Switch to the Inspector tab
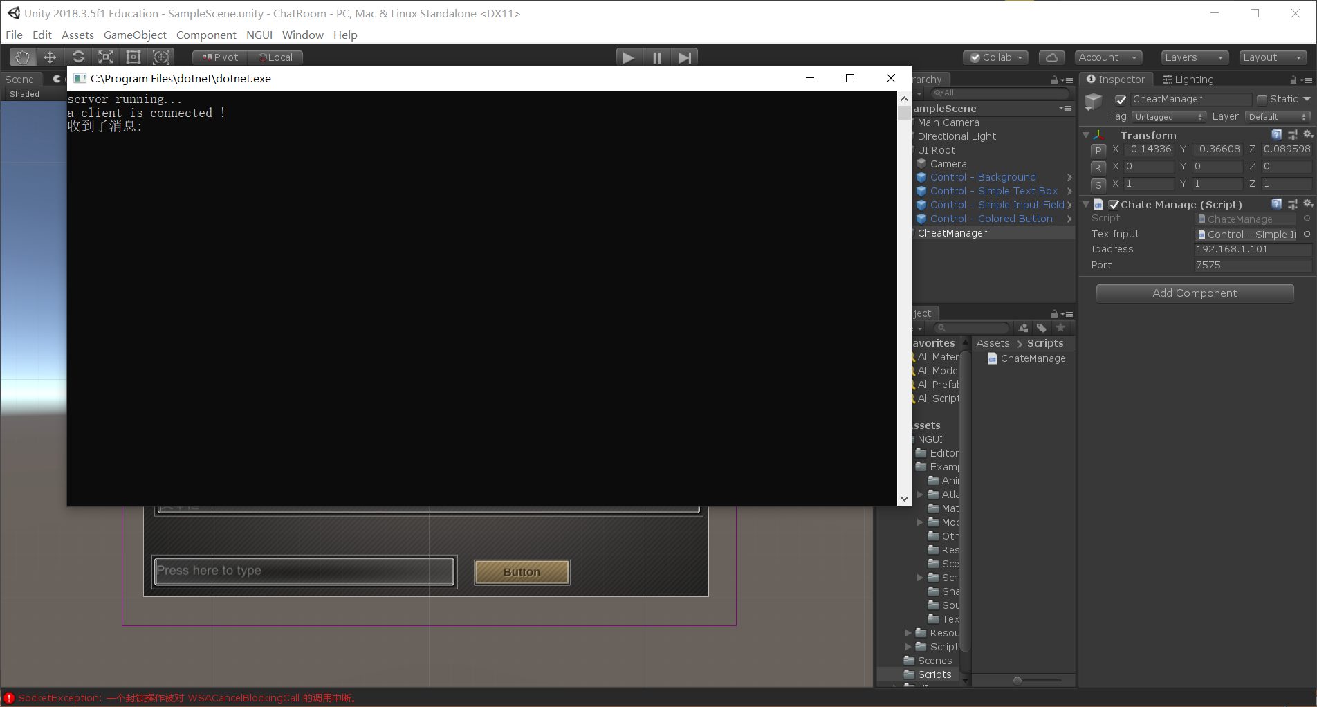The width and height of the screenshot is (1317, 707). [1116, 80]
